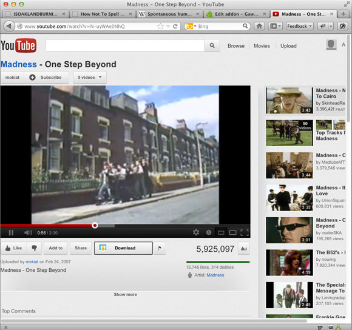Click the Add to button

pyautogui.click(x=56, y=248)
